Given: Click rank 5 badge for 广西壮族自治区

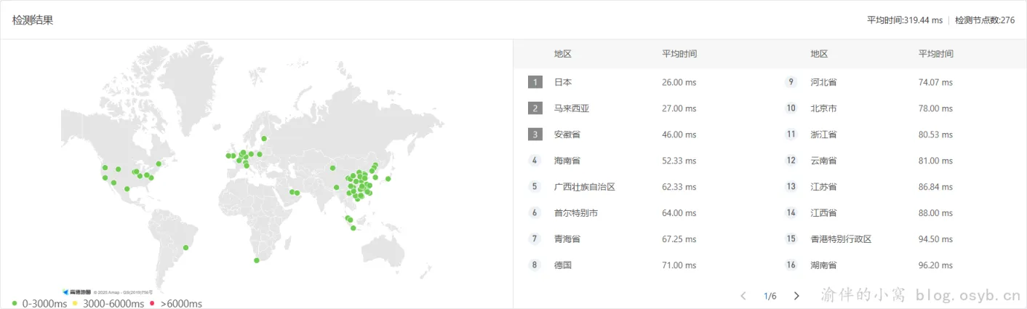Looking at the screenshot, I should [x=535, y=187].
